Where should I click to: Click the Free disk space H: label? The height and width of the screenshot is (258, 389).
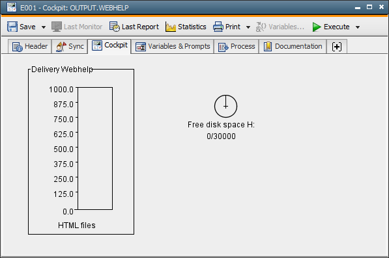pos(221,125)
